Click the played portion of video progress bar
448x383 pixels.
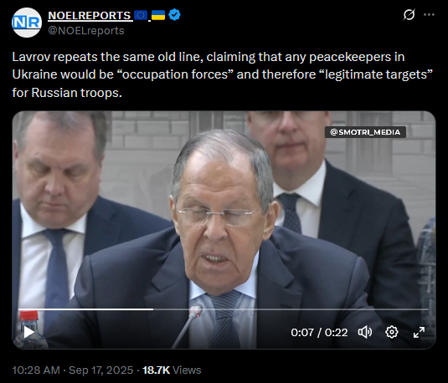pyautogui.click(x=85, y=309)
